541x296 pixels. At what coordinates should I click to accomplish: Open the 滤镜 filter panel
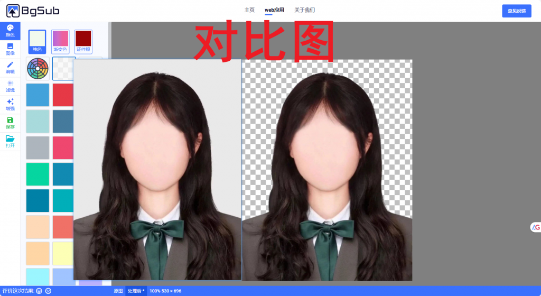[x=10, y=86]
